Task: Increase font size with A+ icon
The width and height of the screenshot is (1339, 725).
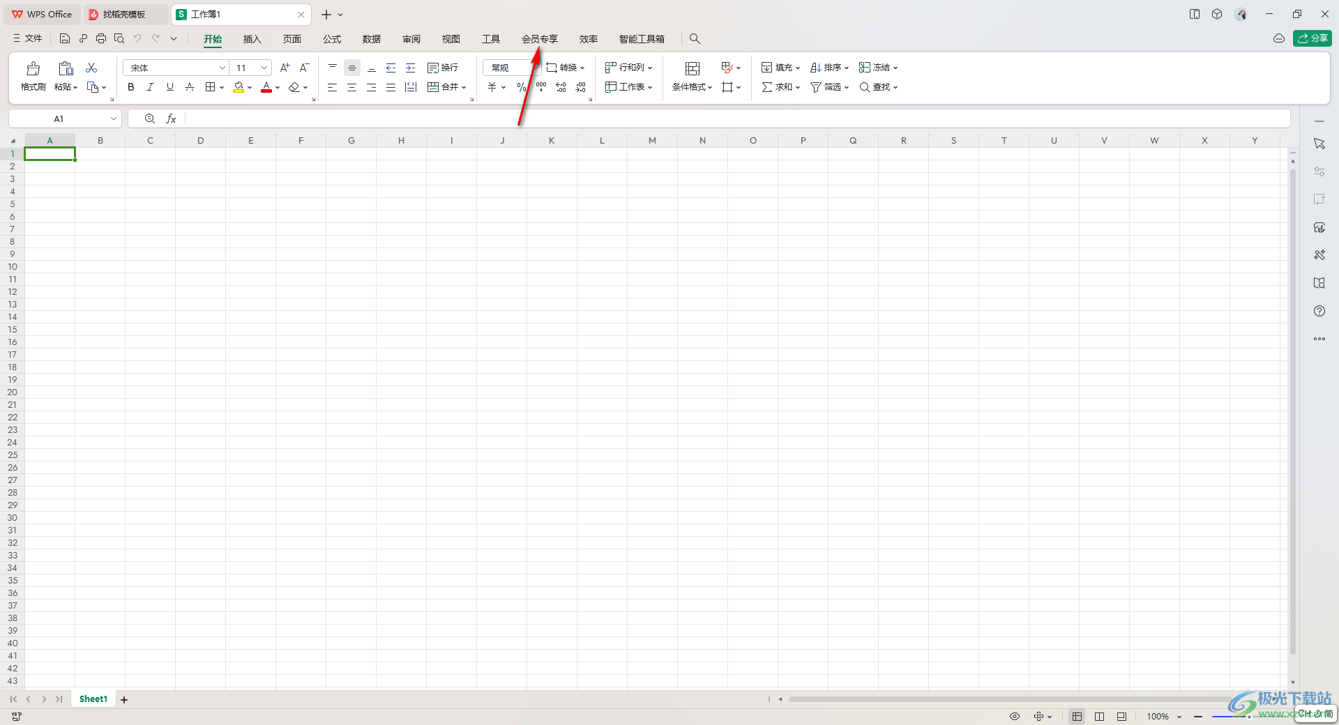Action: (285, 68)
